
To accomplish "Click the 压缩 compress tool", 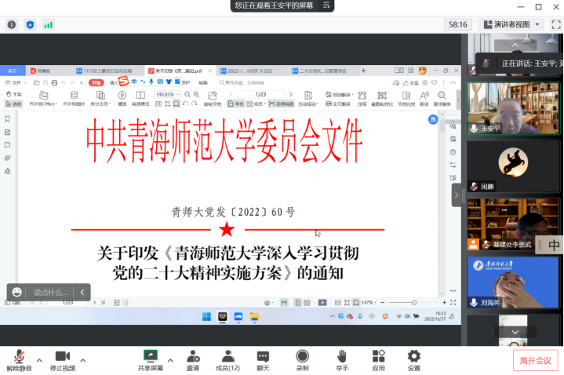I will 362,99.
